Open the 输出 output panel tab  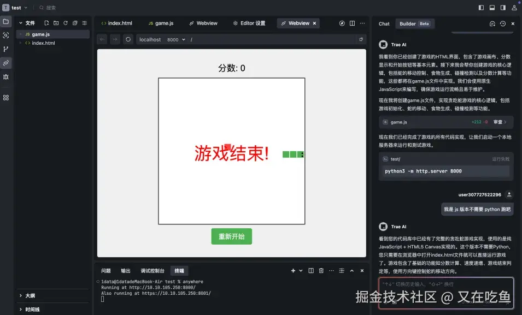pyautogui.click(x=126, y=271)
